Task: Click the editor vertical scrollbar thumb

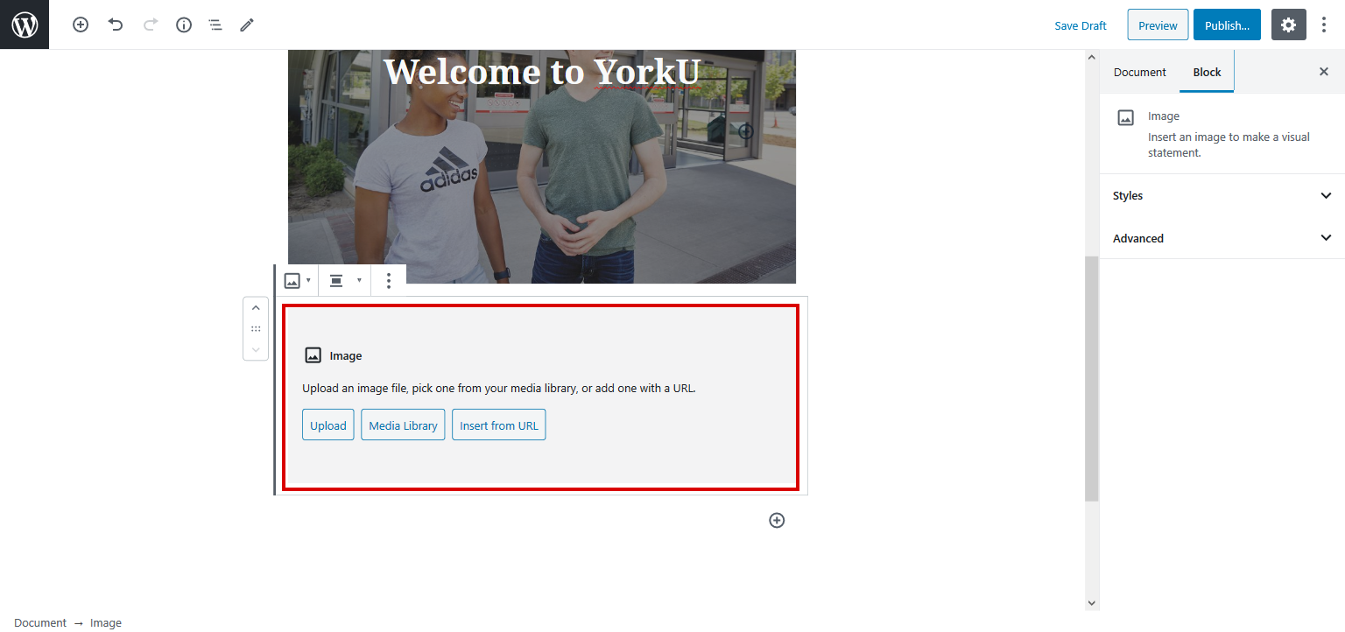Action: click(x=1091, y=379)
